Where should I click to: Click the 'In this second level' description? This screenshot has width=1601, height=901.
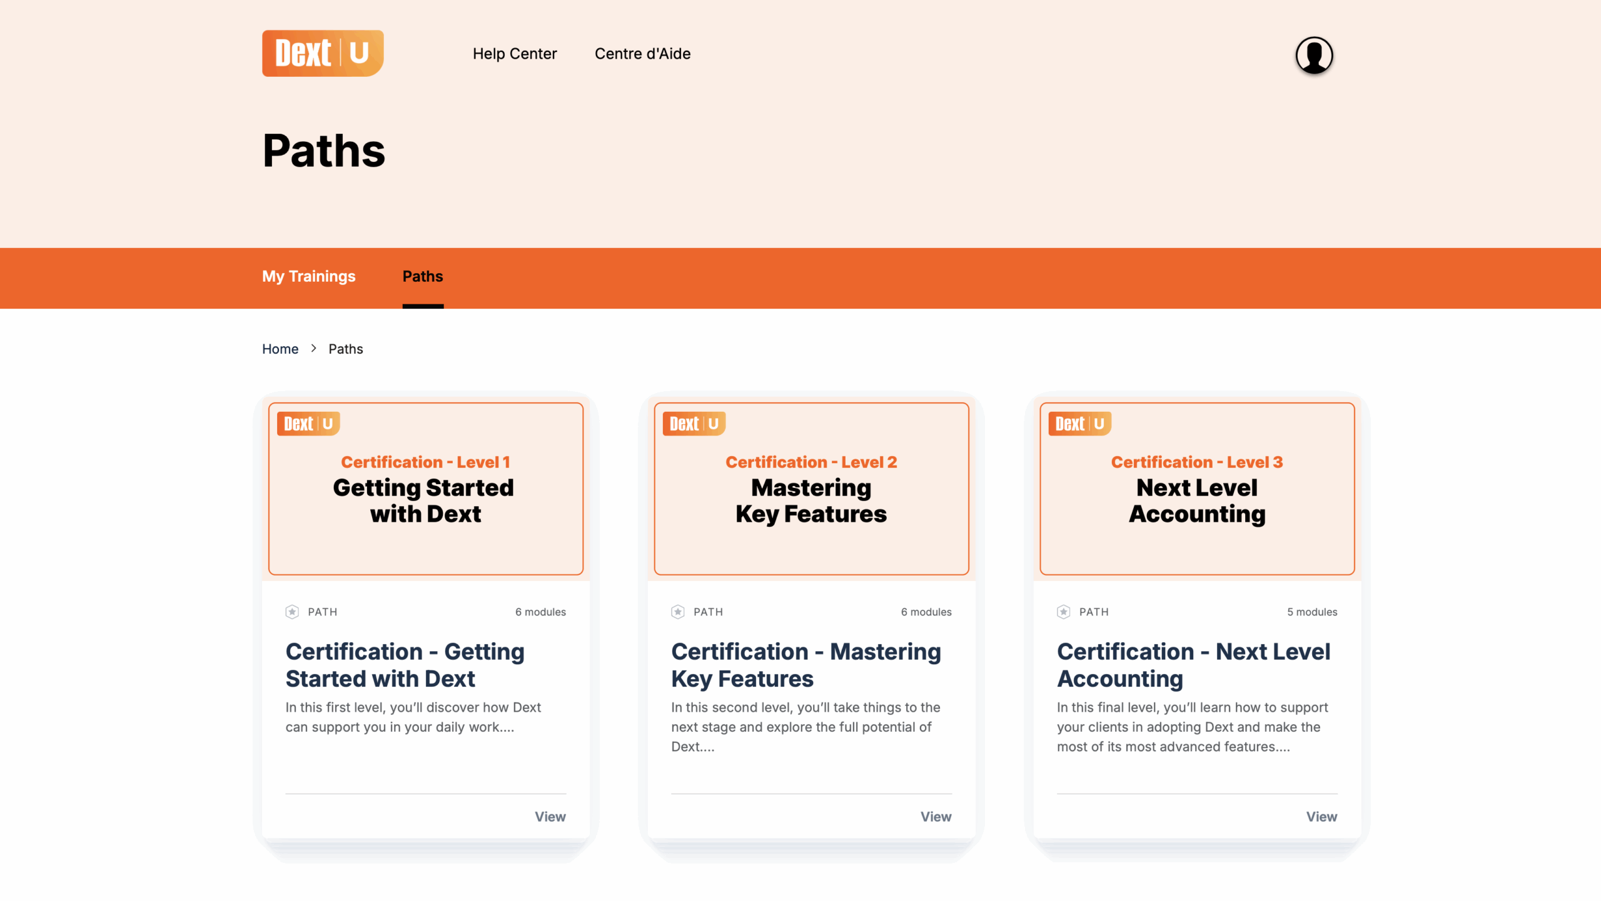[x=806, y=727]
